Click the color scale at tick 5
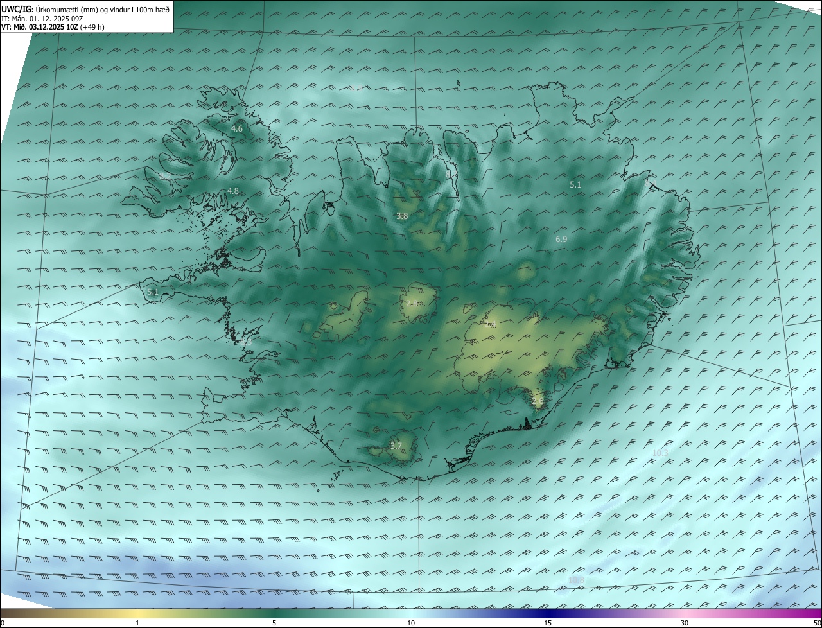The width and height of the screenshot is (822, 628). tap(274, 623)
